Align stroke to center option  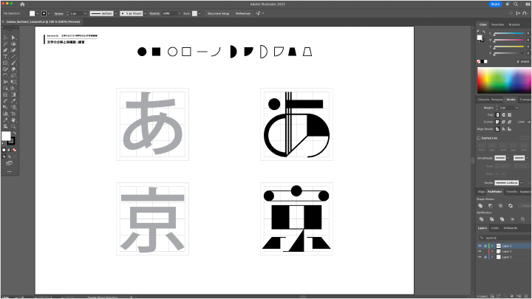coord(497,129)
